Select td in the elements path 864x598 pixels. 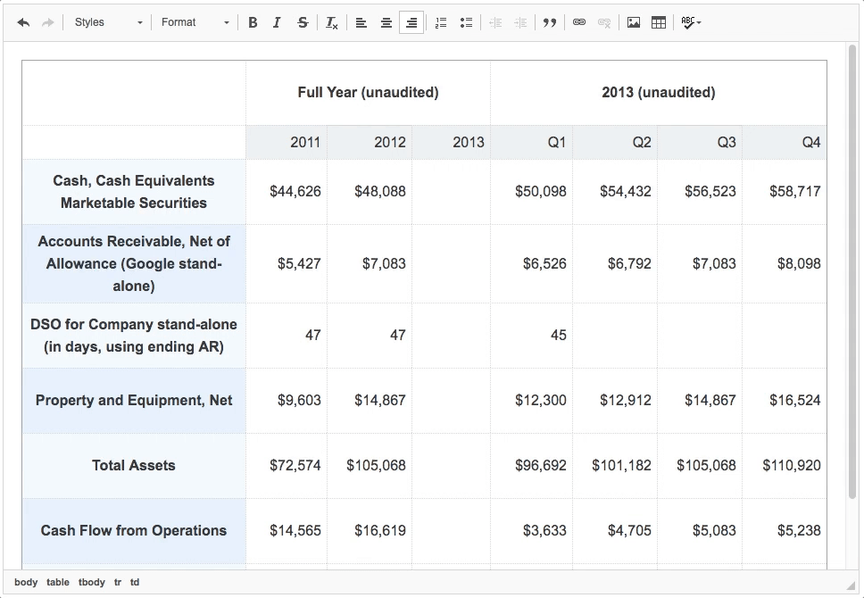pyautogui.click(x=135, y=582)
